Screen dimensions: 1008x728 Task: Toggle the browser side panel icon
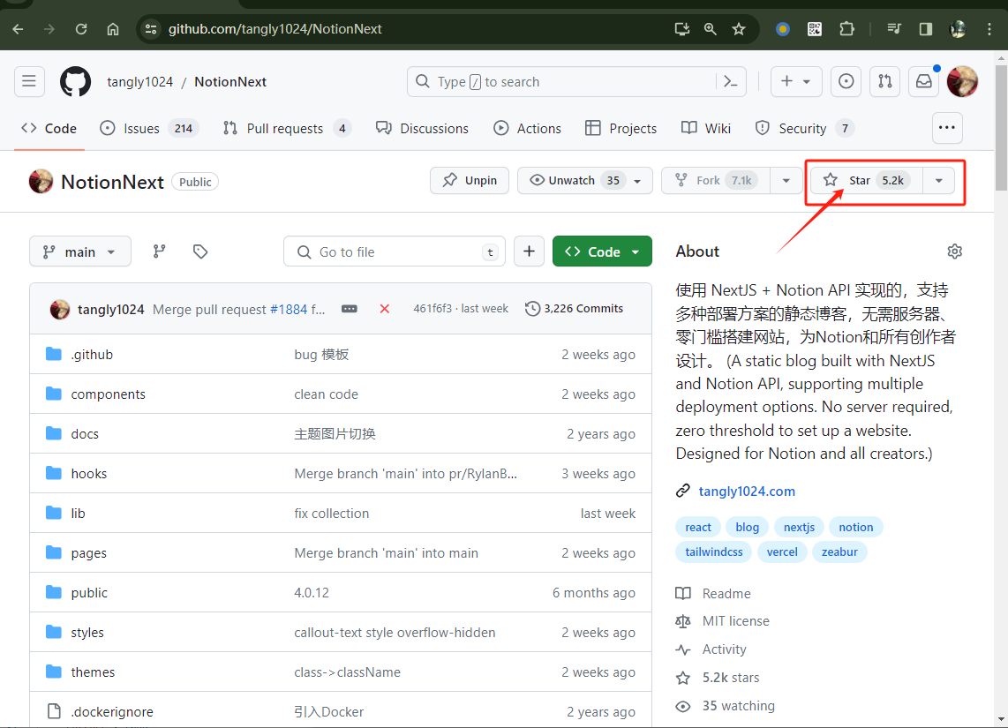click(926, 29)
